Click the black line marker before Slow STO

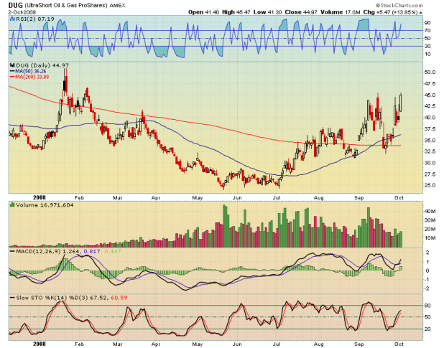coord(12,298)
